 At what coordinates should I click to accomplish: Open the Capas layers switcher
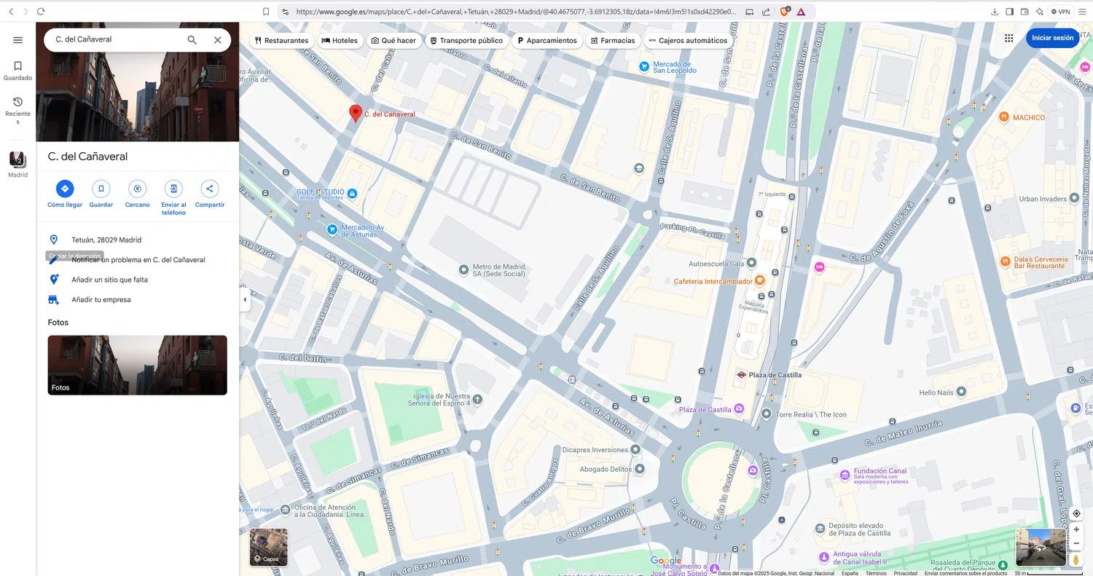(x=269, y=548)
